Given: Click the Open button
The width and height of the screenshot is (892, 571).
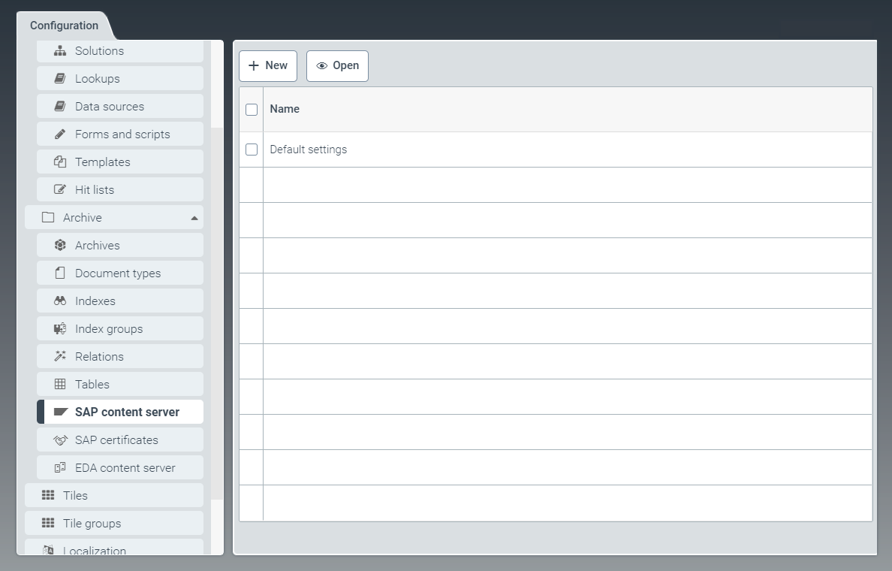Looking at the screenshot, I should (x=337, y=66).
